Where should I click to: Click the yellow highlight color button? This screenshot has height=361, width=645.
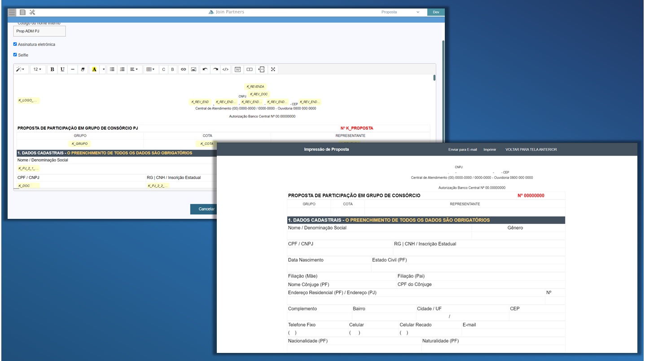tap(94, 70)
